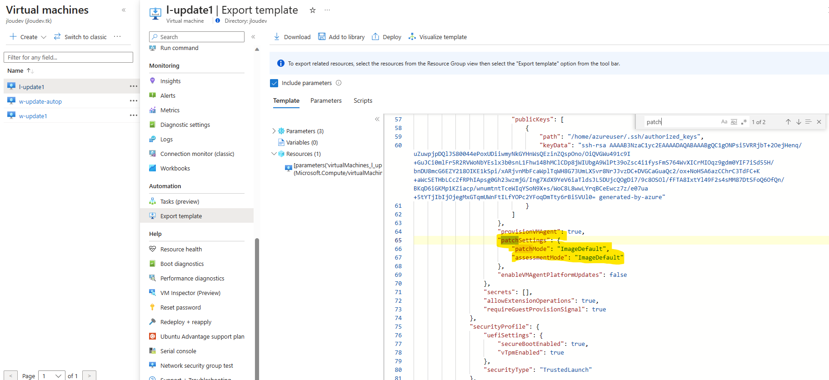Click Switch to classic button

click(80, 37)
